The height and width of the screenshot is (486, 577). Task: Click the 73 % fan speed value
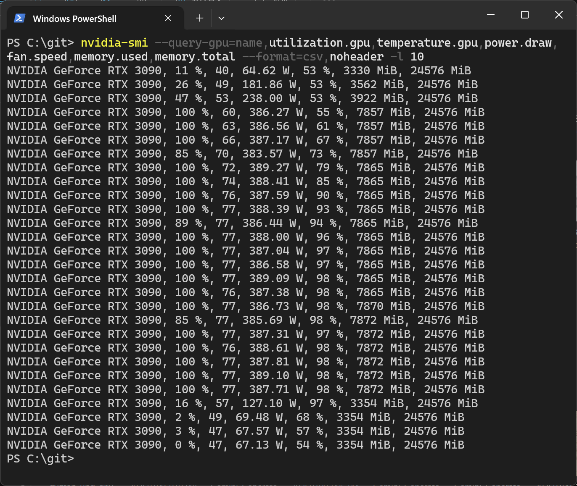click(x=323, y=154)
